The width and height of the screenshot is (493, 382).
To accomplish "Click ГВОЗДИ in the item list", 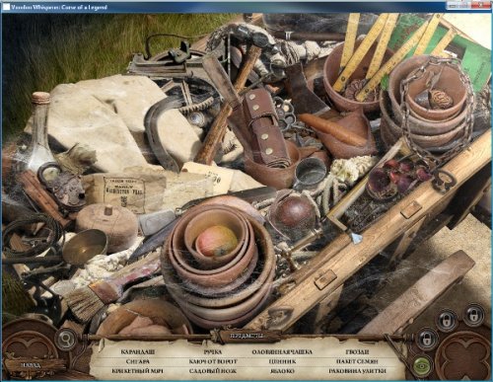I will tap(357, 352).
